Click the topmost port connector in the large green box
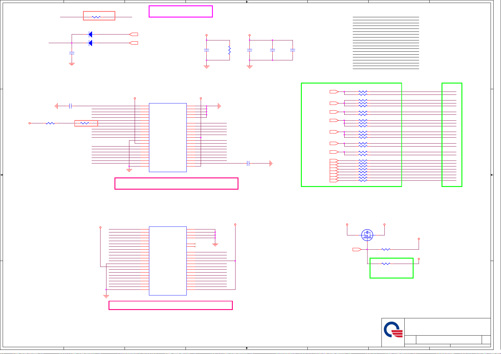The width and height of the screenshot is (501, 354). (334, 92)
